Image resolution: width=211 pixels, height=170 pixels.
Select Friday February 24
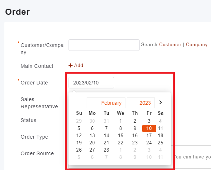click(149, 143)
